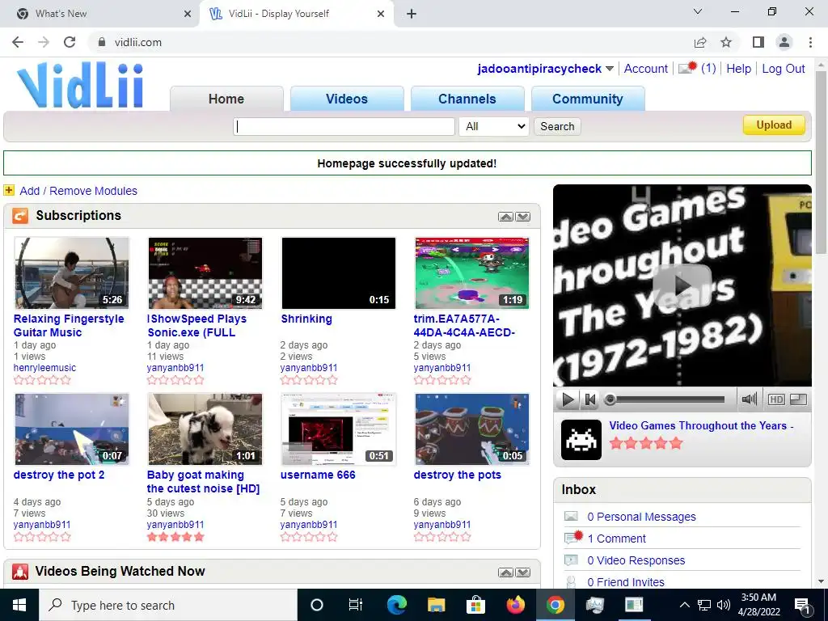This screenshot has height=621, width=828.
Task: Click the video search input field
Action: (x=344, y=126)
